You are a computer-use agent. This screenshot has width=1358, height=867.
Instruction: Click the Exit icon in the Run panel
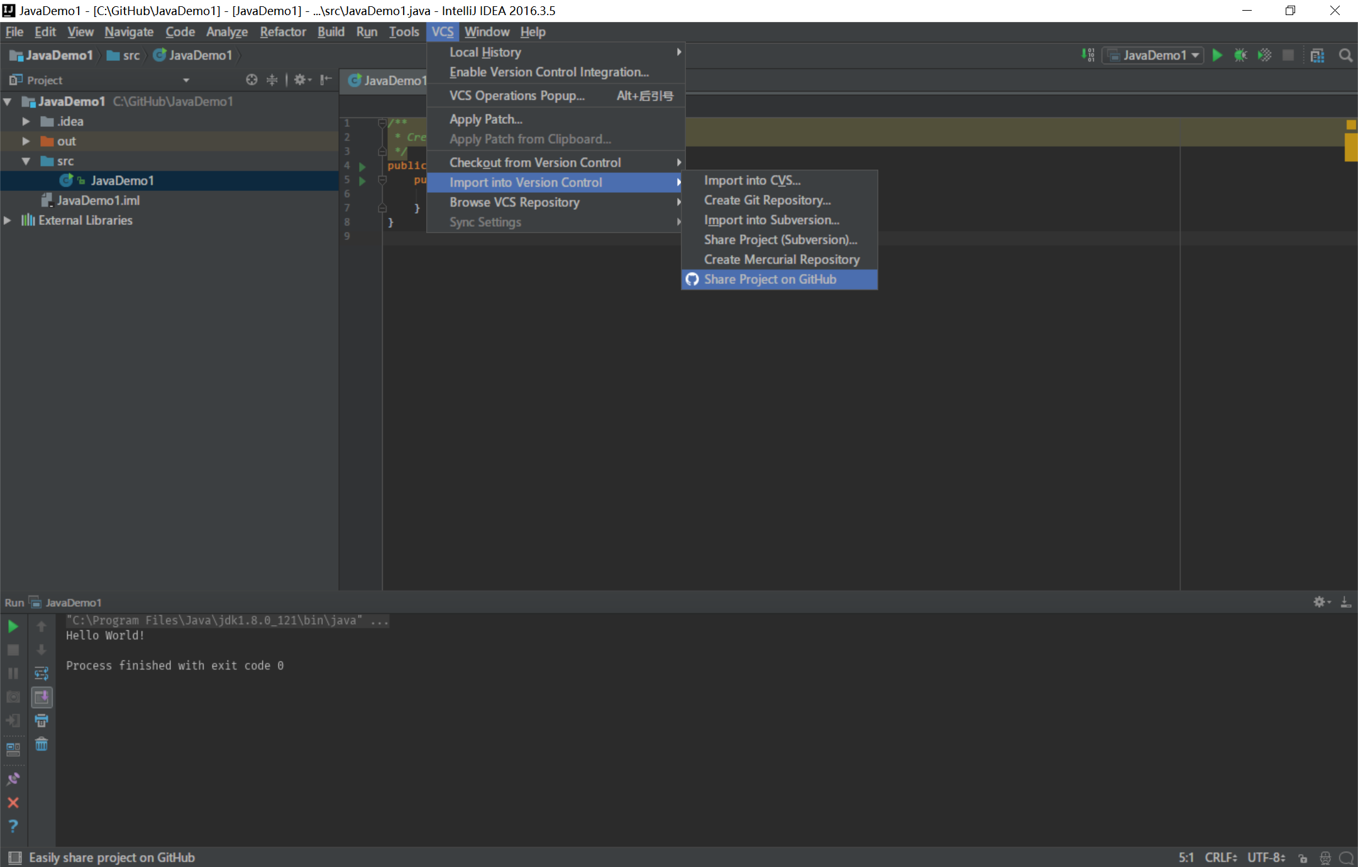(13, 721)
